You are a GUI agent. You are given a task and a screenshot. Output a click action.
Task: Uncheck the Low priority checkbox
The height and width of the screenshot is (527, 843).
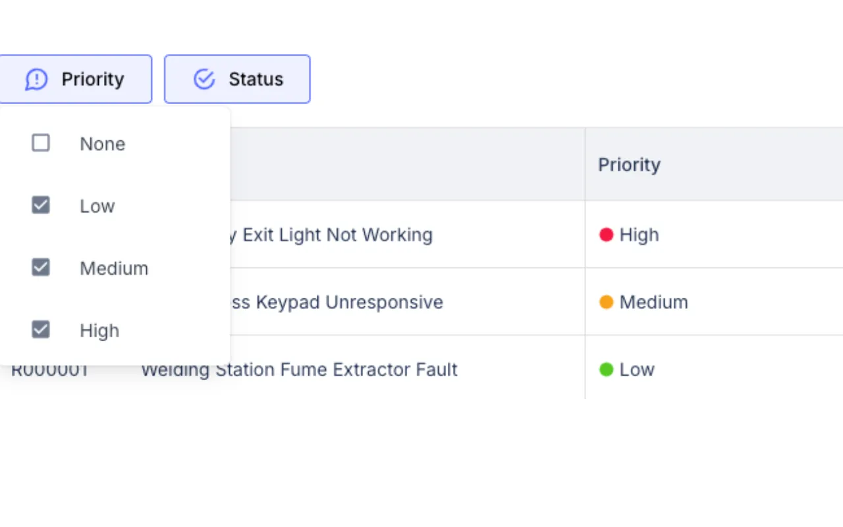pos(41,205)
